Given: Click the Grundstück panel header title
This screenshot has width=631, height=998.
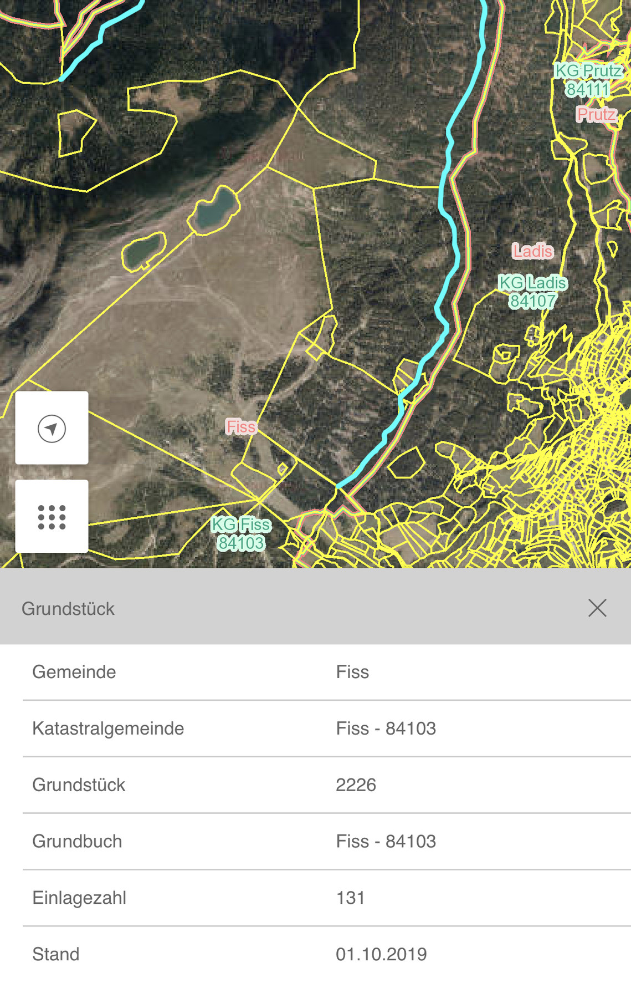Looking at the screenshot, I should point(68,609).
